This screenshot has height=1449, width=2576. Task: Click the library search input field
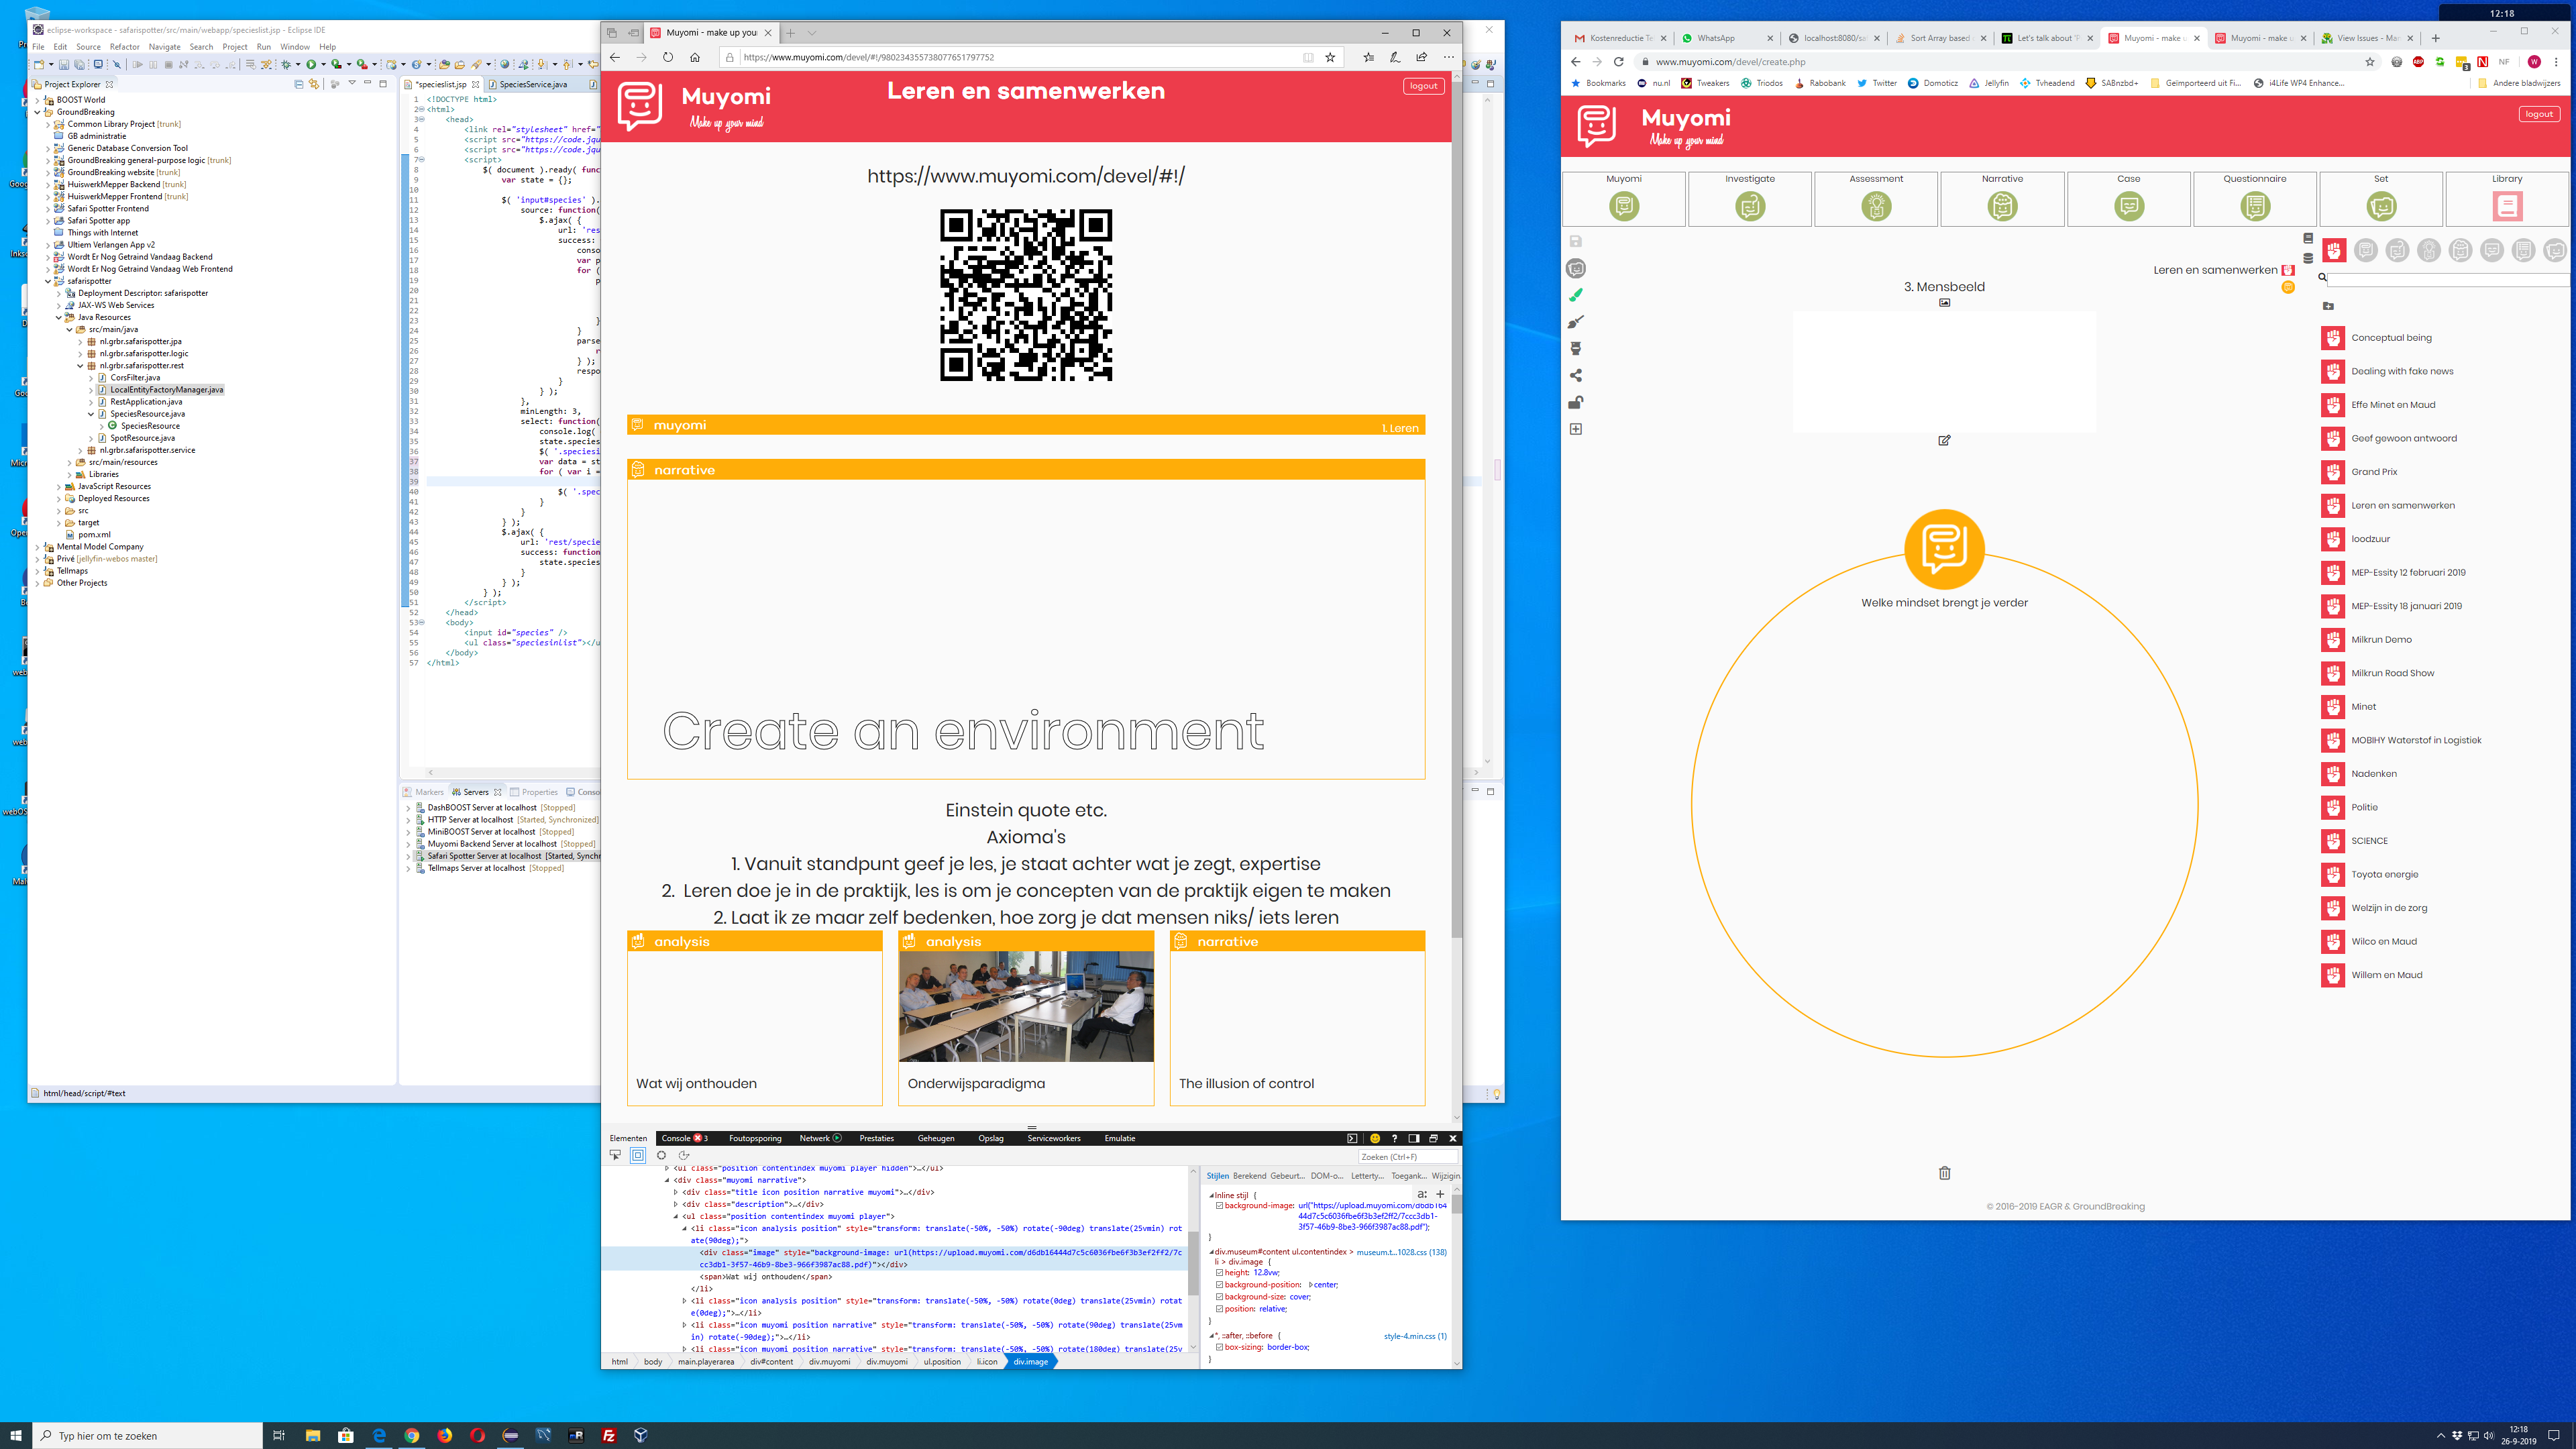2445,279
